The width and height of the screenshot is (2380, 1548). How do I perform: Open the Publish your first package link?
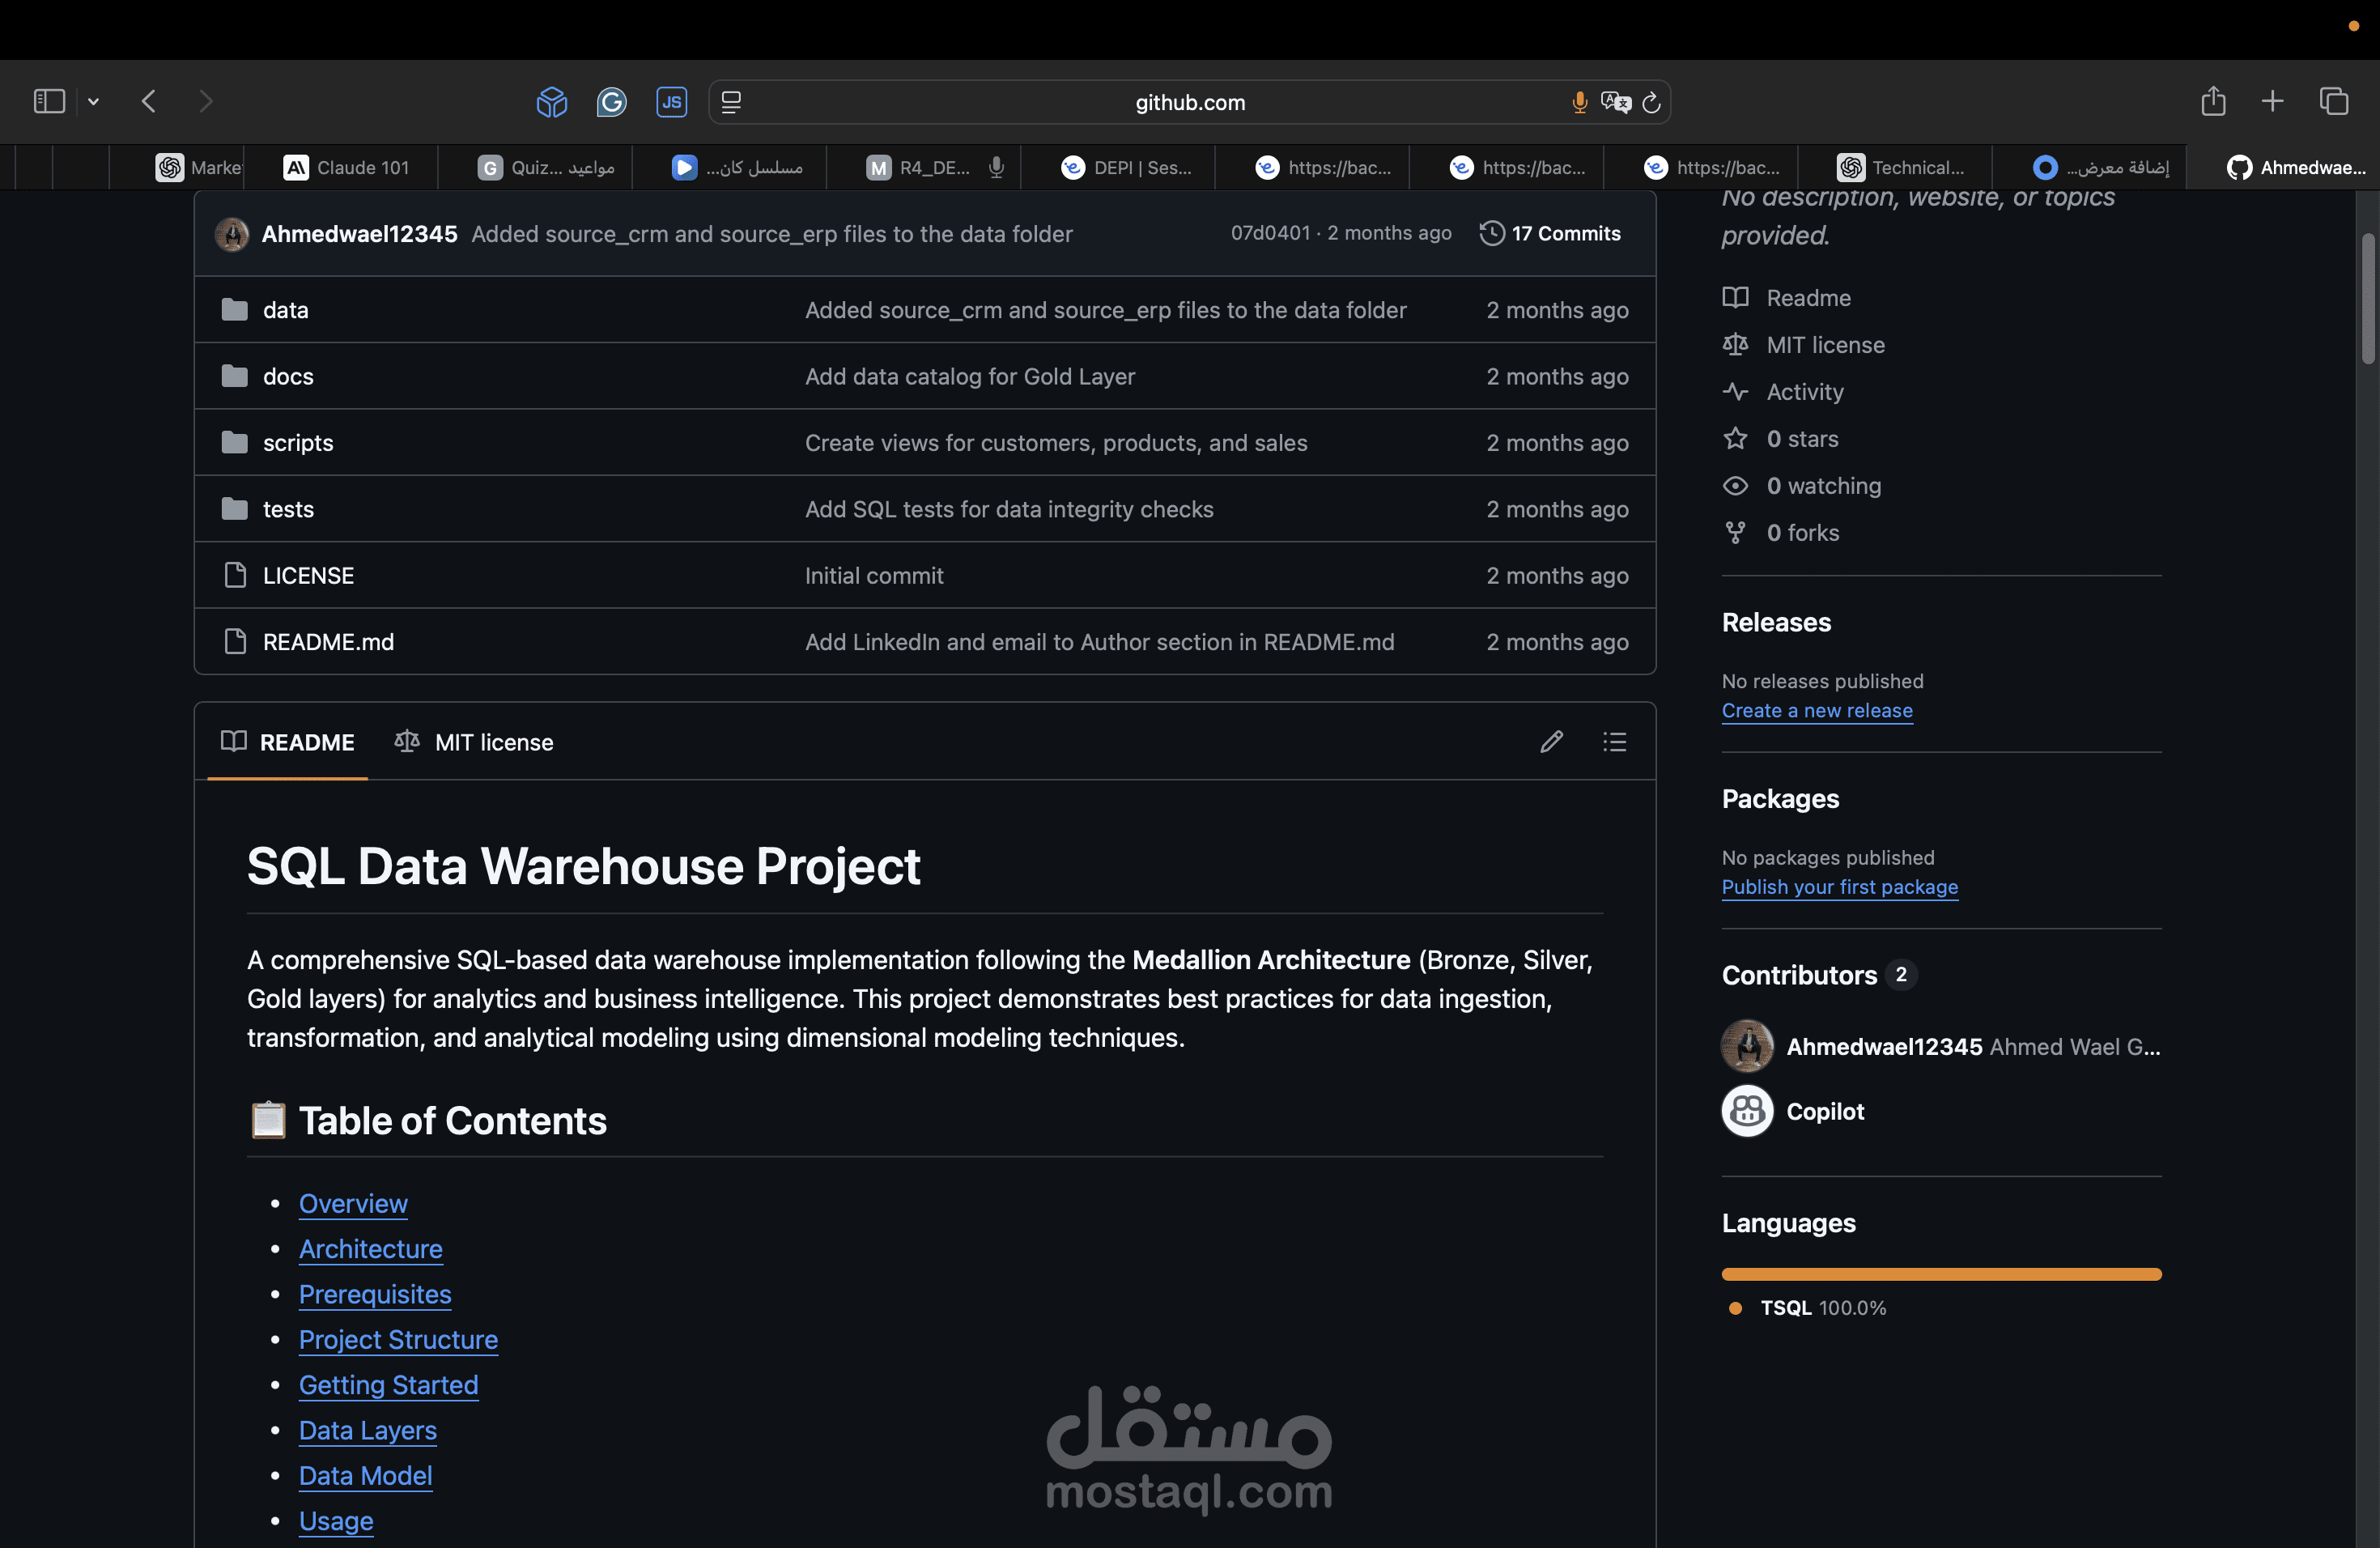pos(1840,887)
